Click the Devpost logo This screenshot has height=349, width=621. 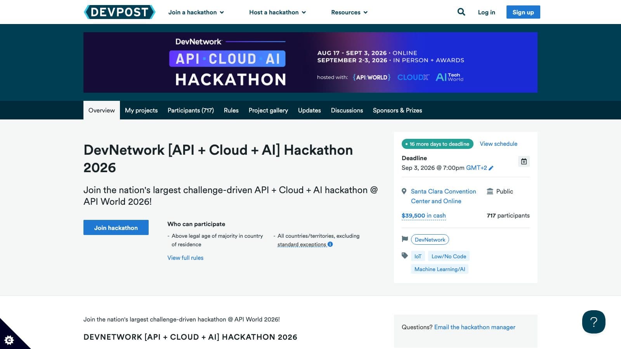click(120, 12)
